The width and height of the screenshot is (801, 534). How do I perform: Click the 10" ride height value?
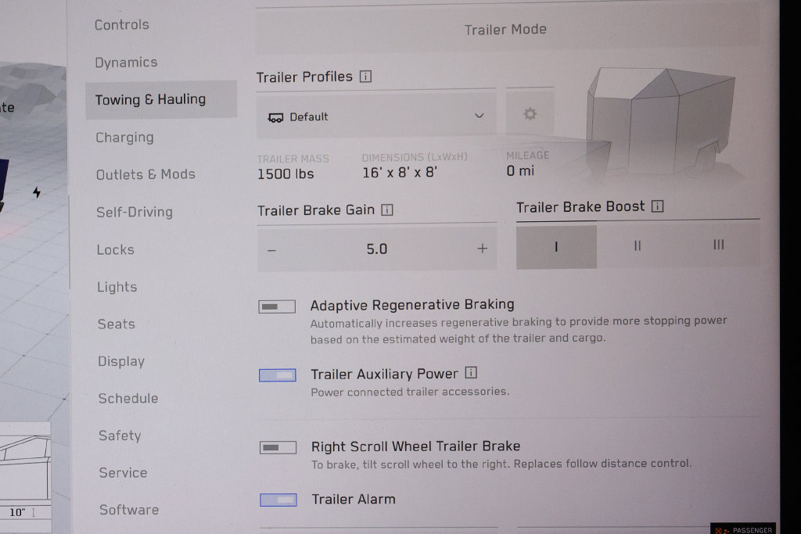[x=17, y=512]
